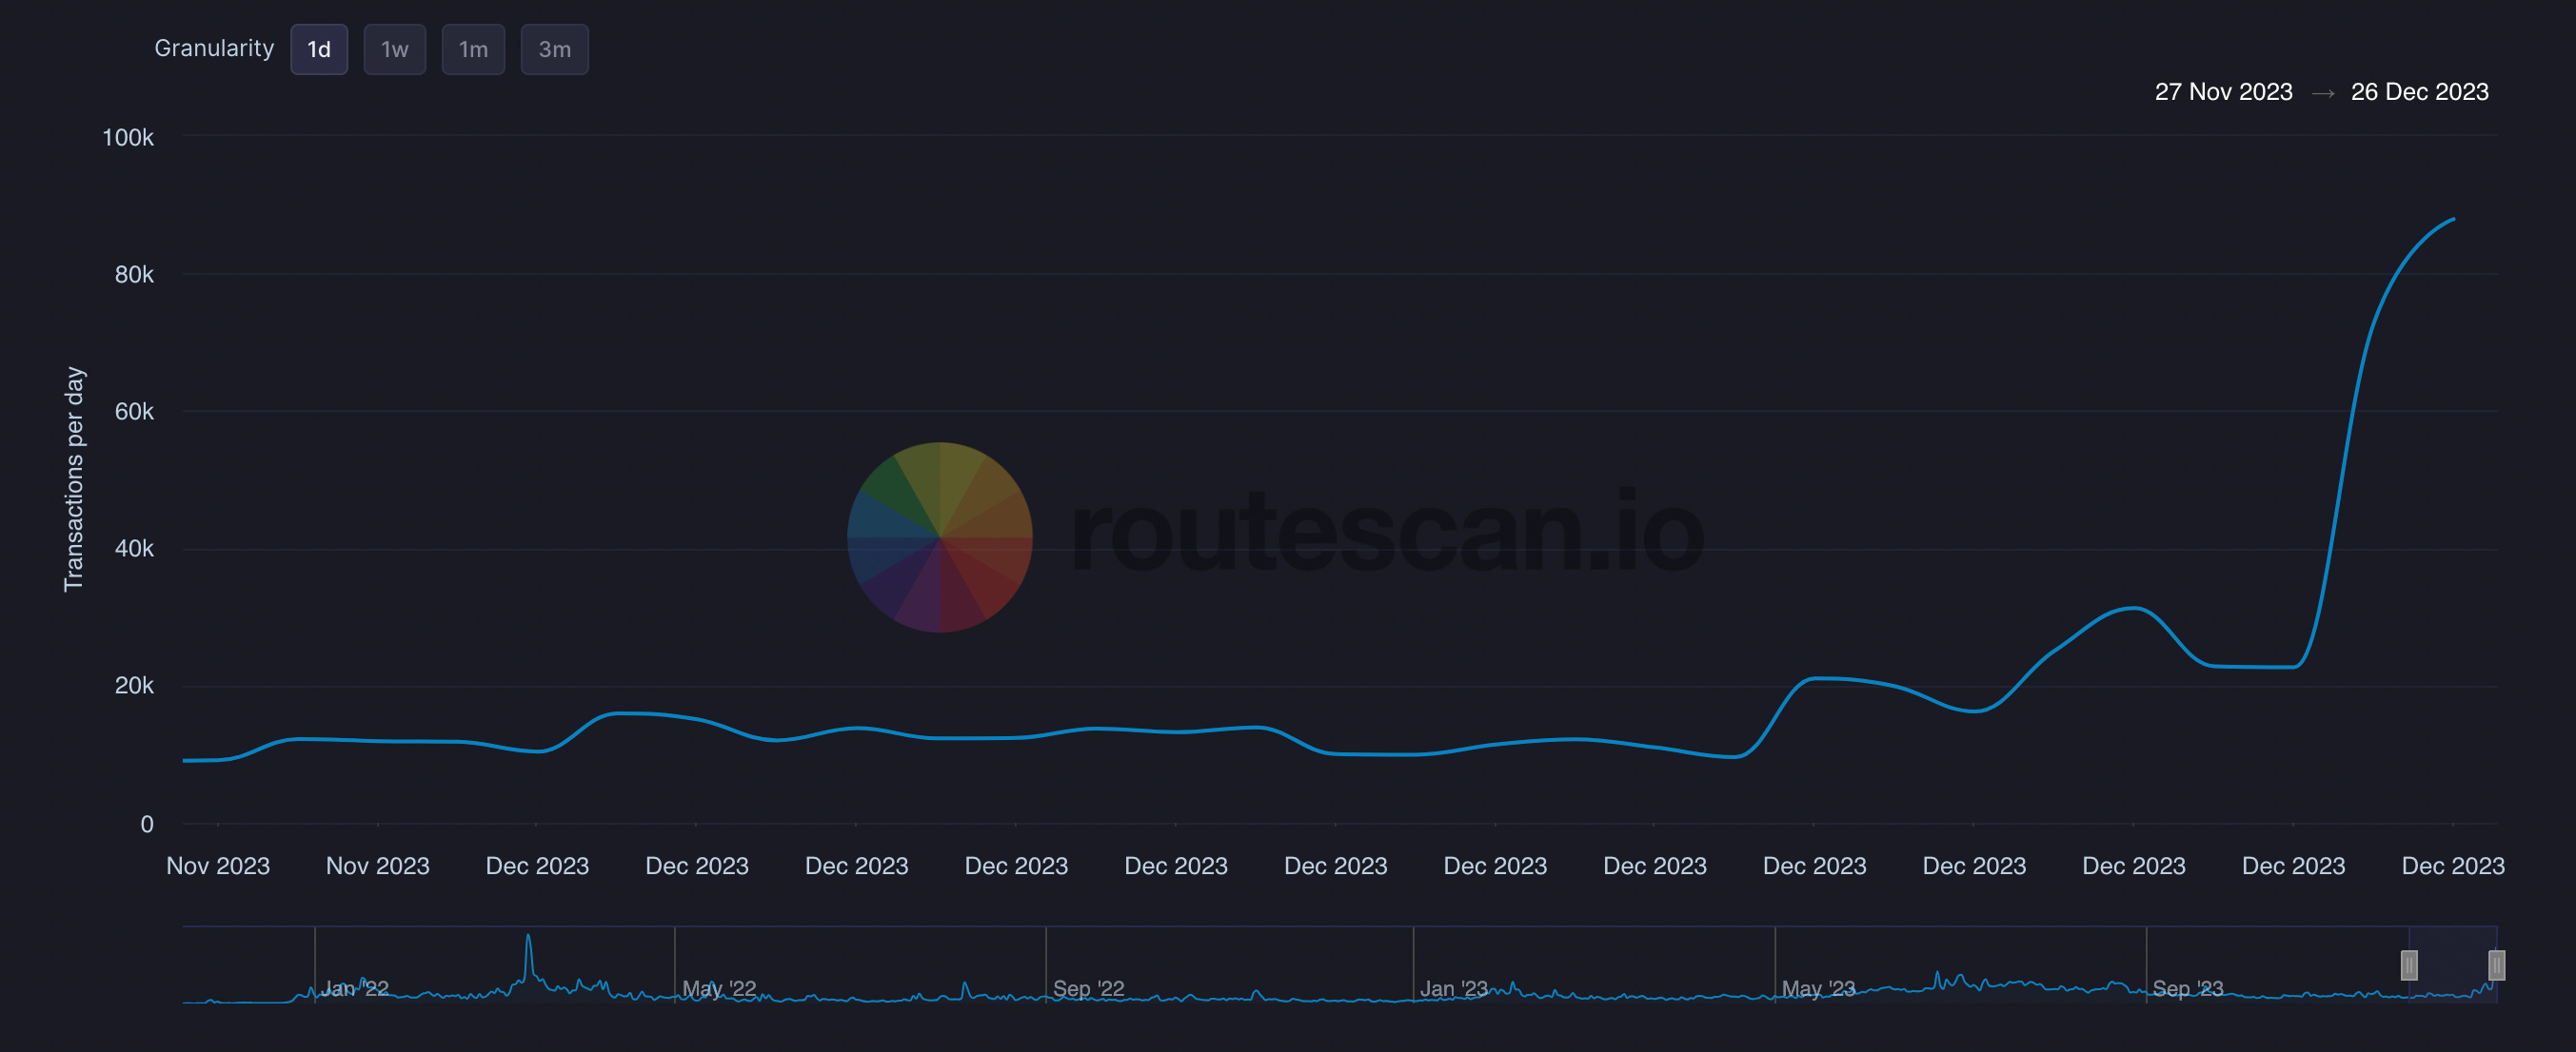The height and width of the screenshot is (1052, 2576).
Task: Switch granularity to 3m
Action: (x=554, y=49)
